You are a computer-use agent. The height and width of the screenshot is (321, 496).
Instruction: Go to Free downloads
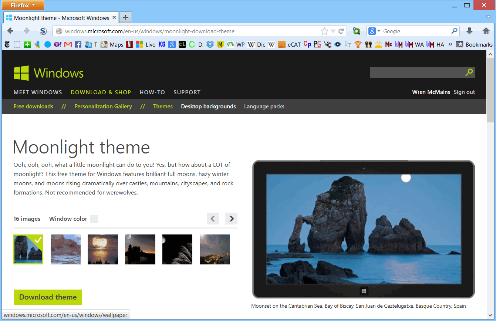[x=33, y=107]
